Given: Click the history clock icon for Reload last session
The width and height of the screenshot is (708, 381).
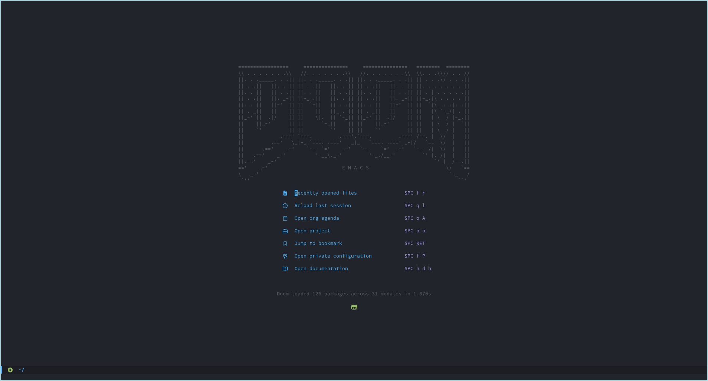Looking at the screenshot, I should coord(285,206).
